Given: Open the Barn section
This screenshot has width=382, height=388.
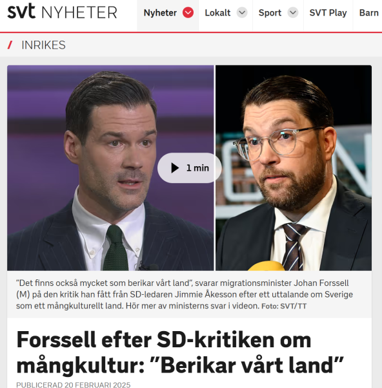Looking at the screenshot, I should point(368,13).
